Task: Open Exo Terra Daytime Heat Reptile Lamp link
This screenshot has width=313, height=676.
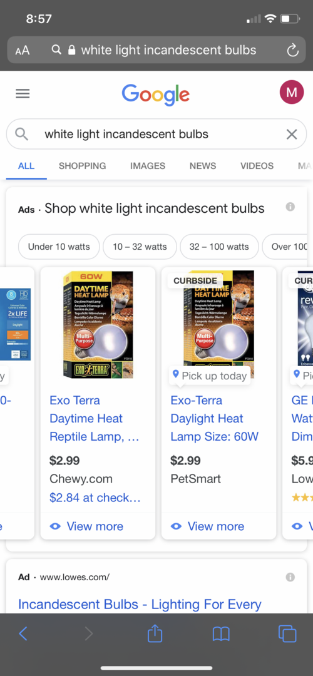Action: [95, 418]
